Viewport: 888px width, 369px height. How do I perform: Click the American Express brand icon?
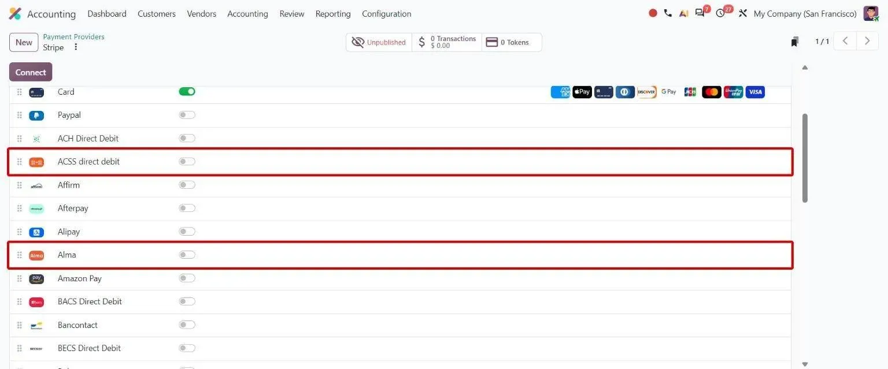[560, 92]
